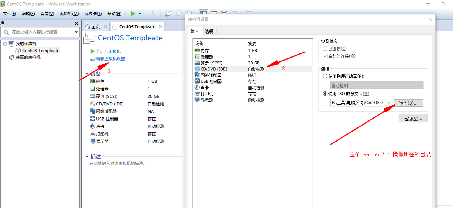Click 处理器 icon in main window device list
Screen dimensions: 453x208
click(93, 89)
